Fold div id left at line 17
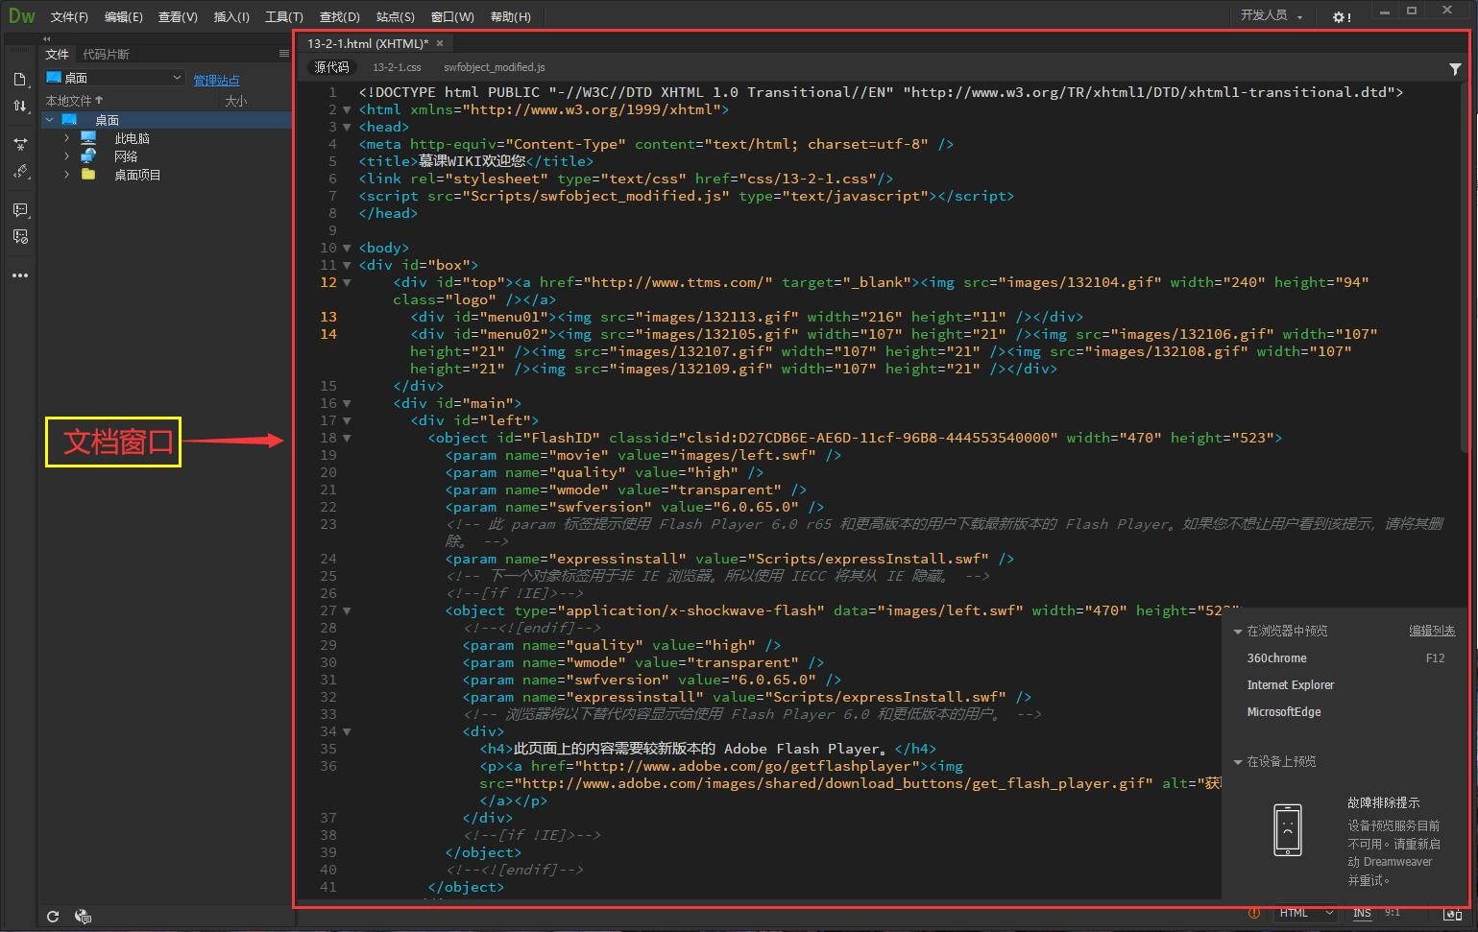Image resolution: width=1478 pixels, height=932 pixels. click(347, 420)
